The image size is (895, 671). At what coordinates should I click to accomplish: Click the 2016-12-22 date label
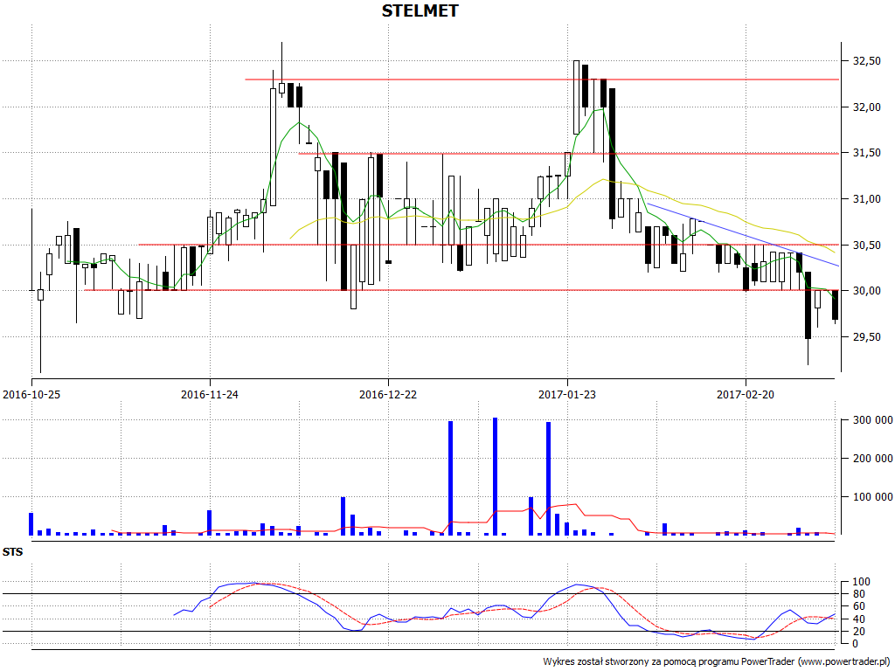pyautogui.click(x=387, y=394)
